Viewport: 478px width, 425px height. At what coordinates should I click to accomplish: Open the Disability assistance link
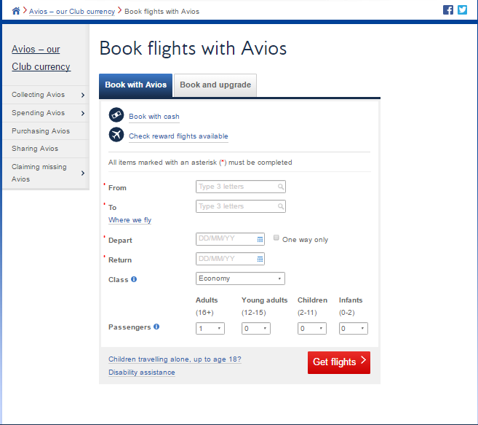141,373
